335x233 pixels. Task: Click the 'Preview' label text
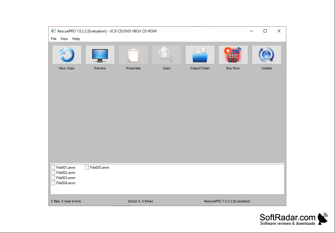click(100, 68)
